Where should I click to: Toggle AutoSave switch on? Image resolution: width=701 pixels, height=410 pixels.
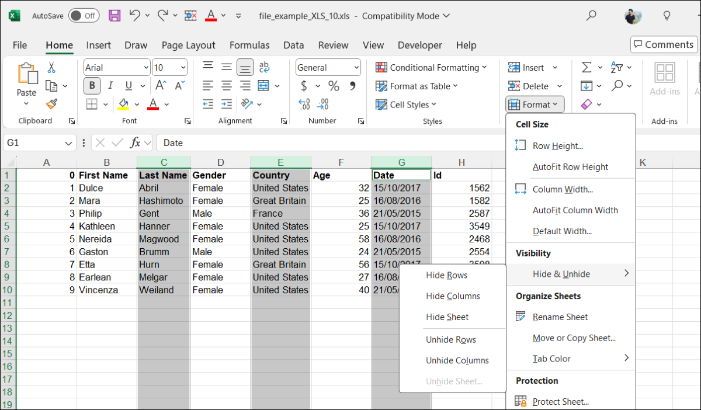pyautogui.click(x=84, y=16)
